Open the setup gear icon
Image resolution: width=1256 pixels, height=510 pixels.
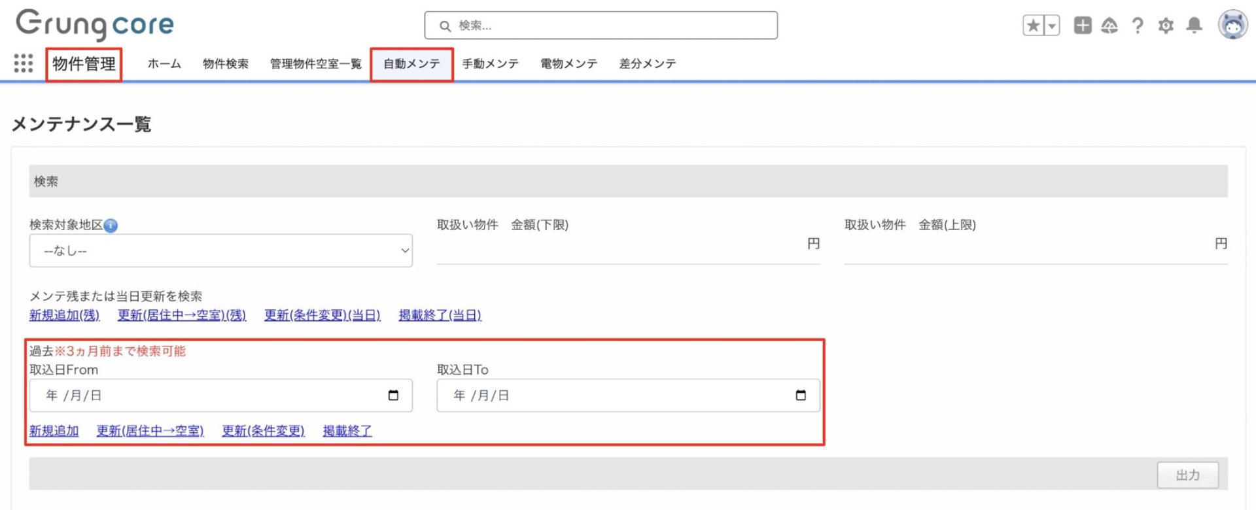1166,25
